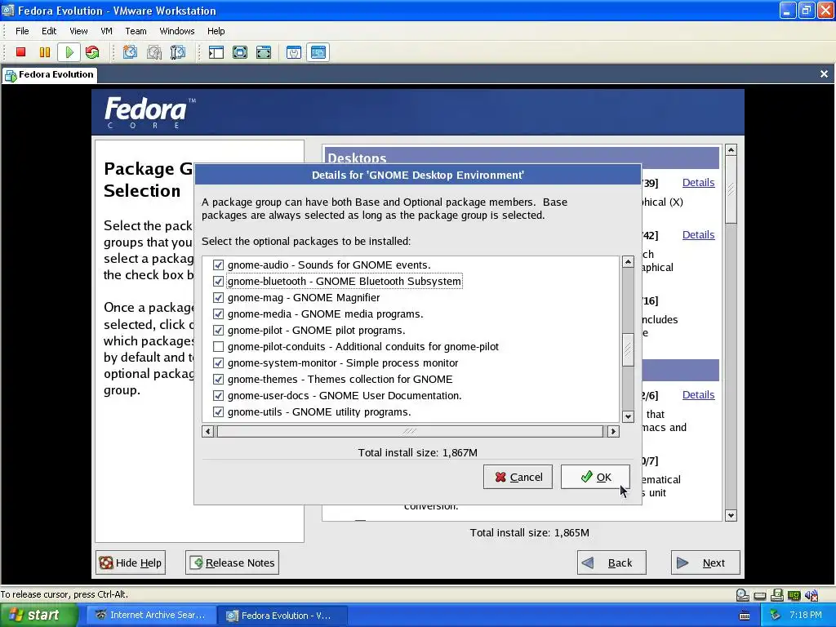Click the green Power On play icon
The height and width of the screenshot is (627, 836).
pos(69,51)
